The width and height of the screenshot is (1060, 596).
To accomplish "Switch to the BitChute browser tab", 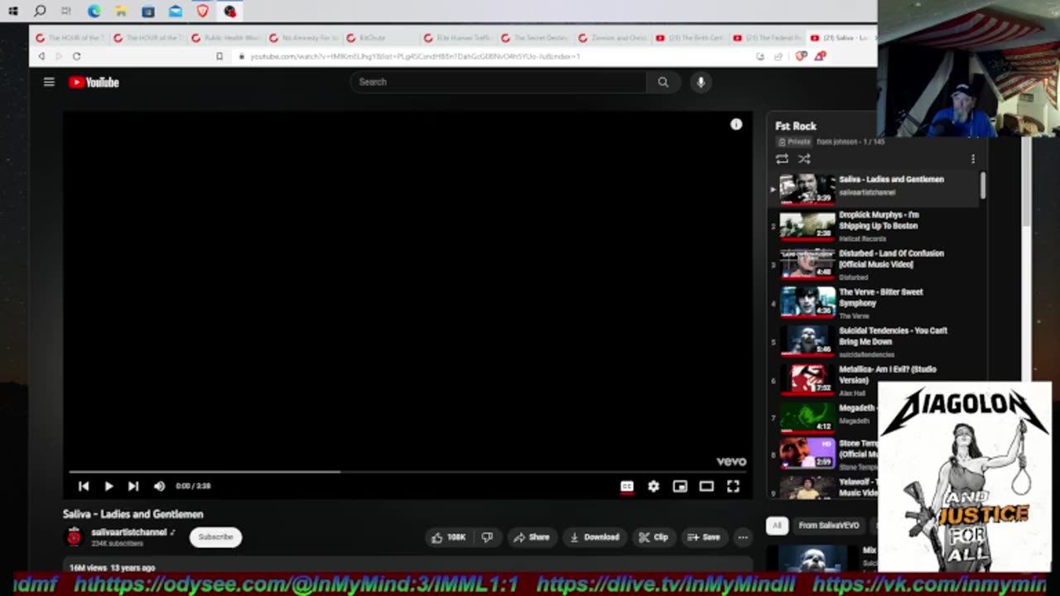I will coord(381,38).
